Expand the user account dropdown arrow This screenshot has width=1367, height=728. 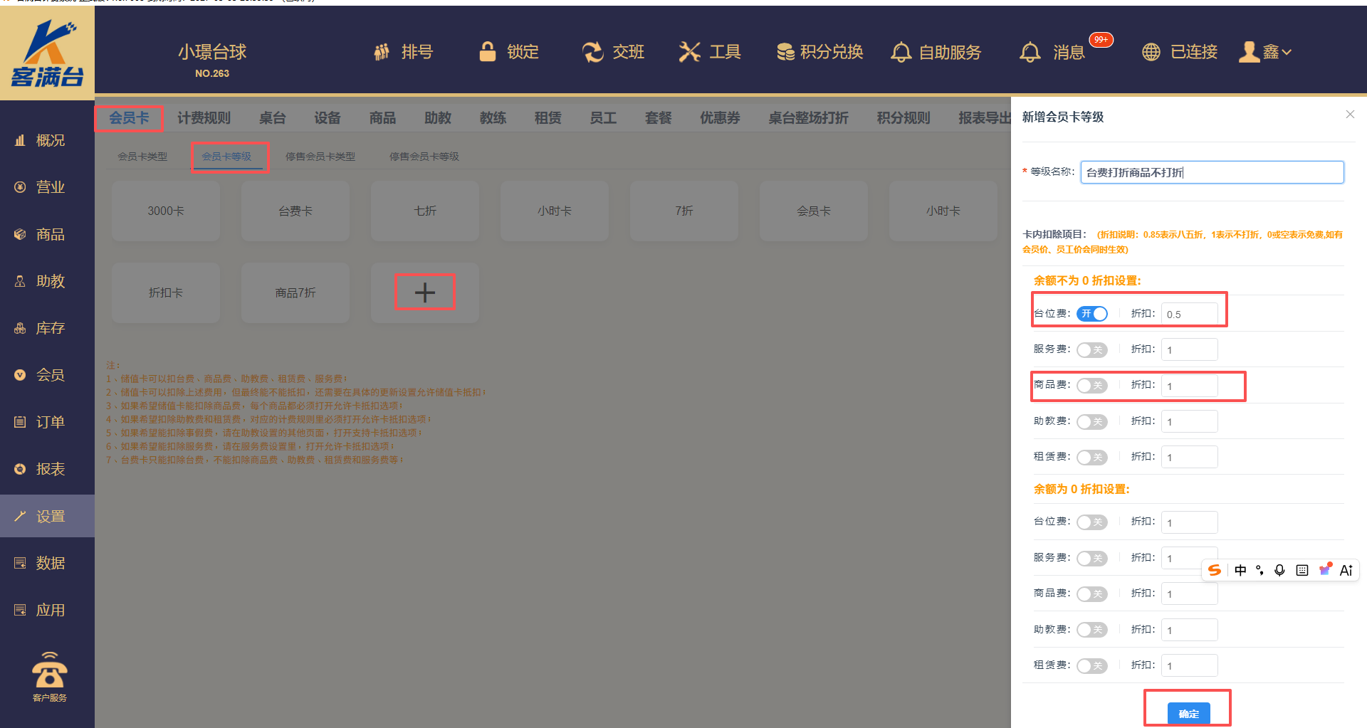tap(1287, 52)
